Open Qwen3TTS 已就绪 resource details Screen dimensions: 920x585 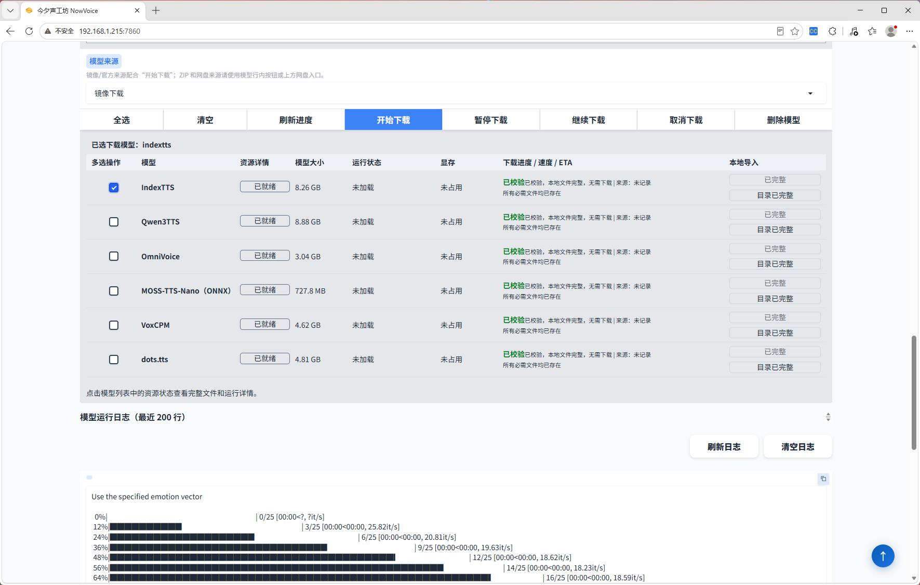[265, 221]
